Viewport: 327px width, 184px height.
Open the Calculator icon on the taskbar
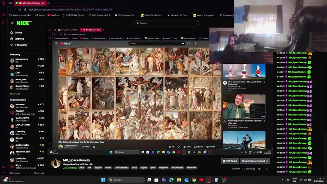click(216, 180)
